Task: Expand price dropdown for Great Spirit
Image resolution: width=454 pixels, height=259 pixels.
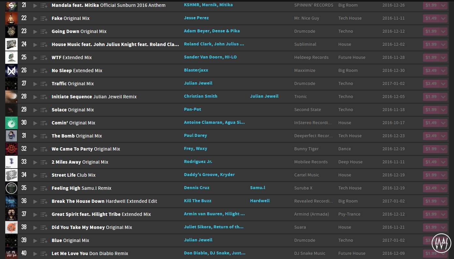Action: [x=443, y=214]
